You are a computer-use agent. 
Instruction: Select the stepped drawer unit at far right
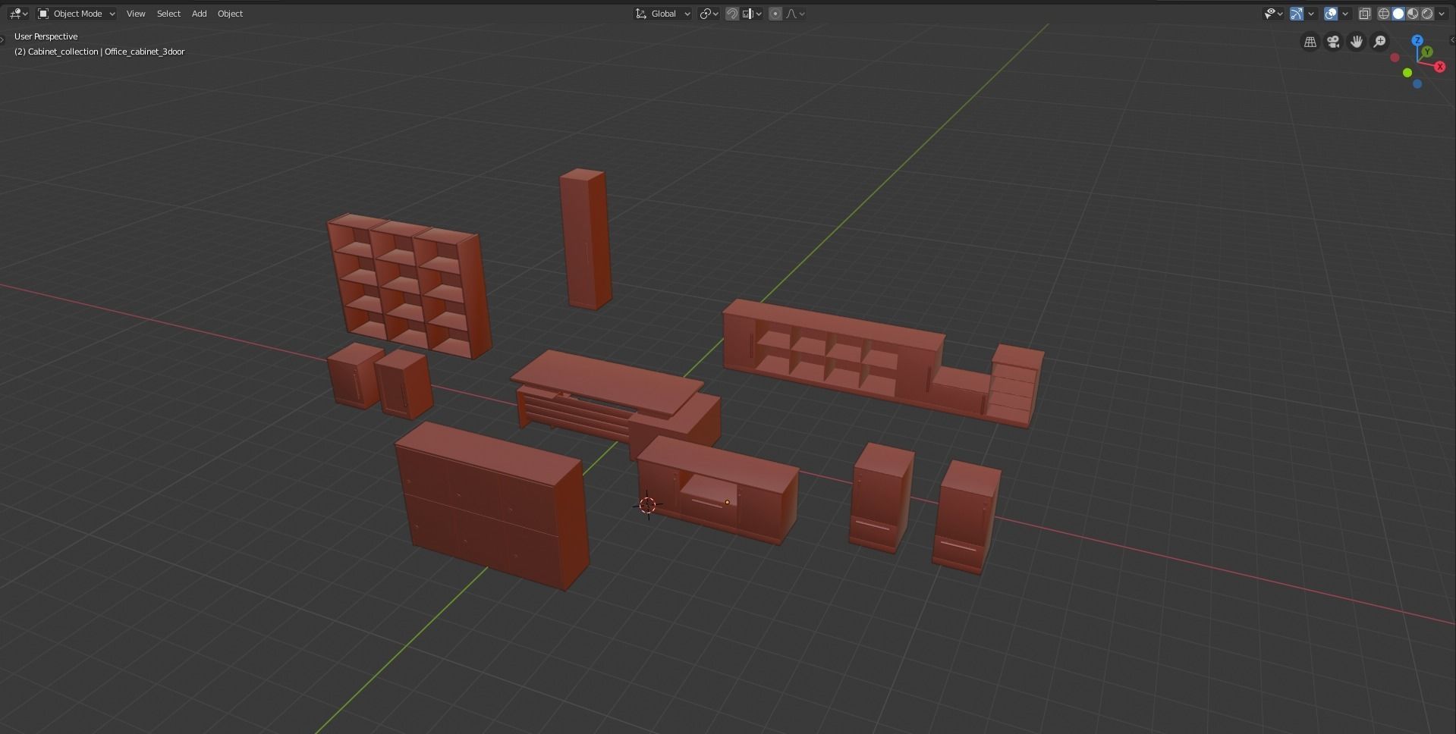point(1015,385)
